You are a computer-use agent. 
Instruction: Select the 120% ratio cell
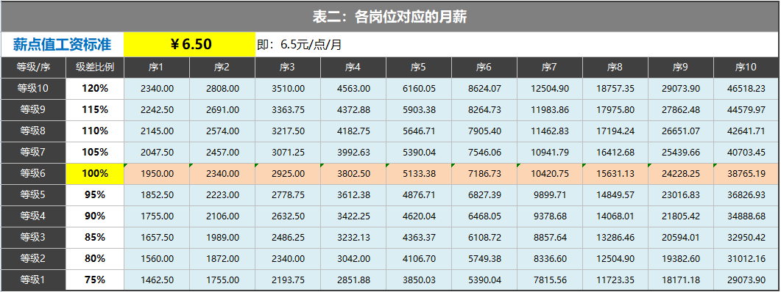click(x=95, y=89)
